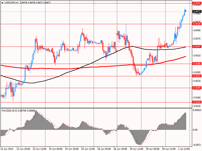Image resolution: width=202 pixels, height=151 pixels.
Task: Click the latest red candle near 0.9472
Action: [x=186, y=11]
